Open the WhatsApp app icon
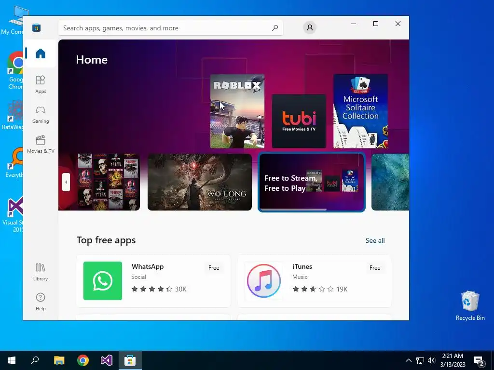 click(x=103, y=281)
